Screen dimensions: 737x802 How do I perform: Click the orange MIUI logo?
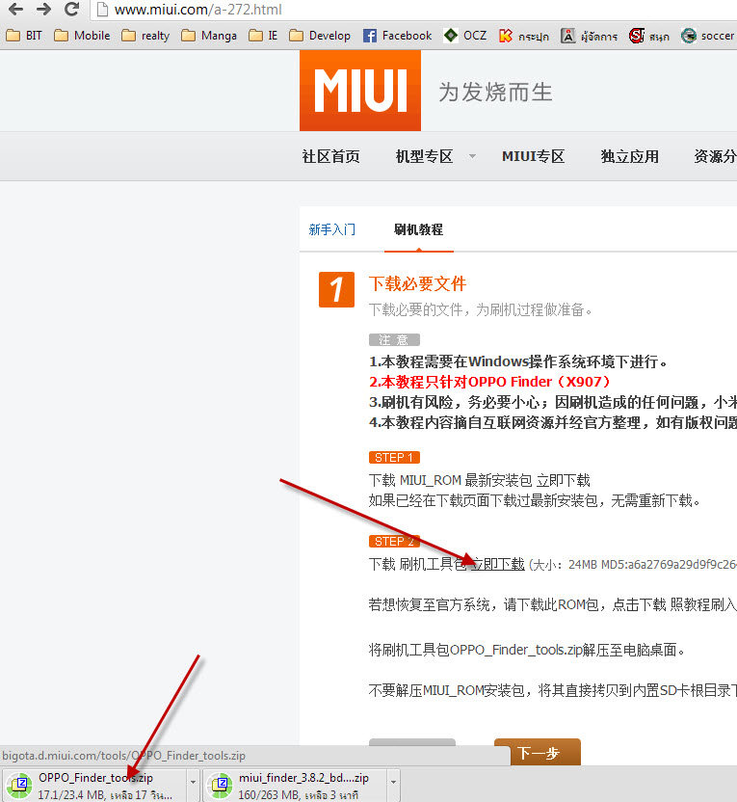point(360,91)
